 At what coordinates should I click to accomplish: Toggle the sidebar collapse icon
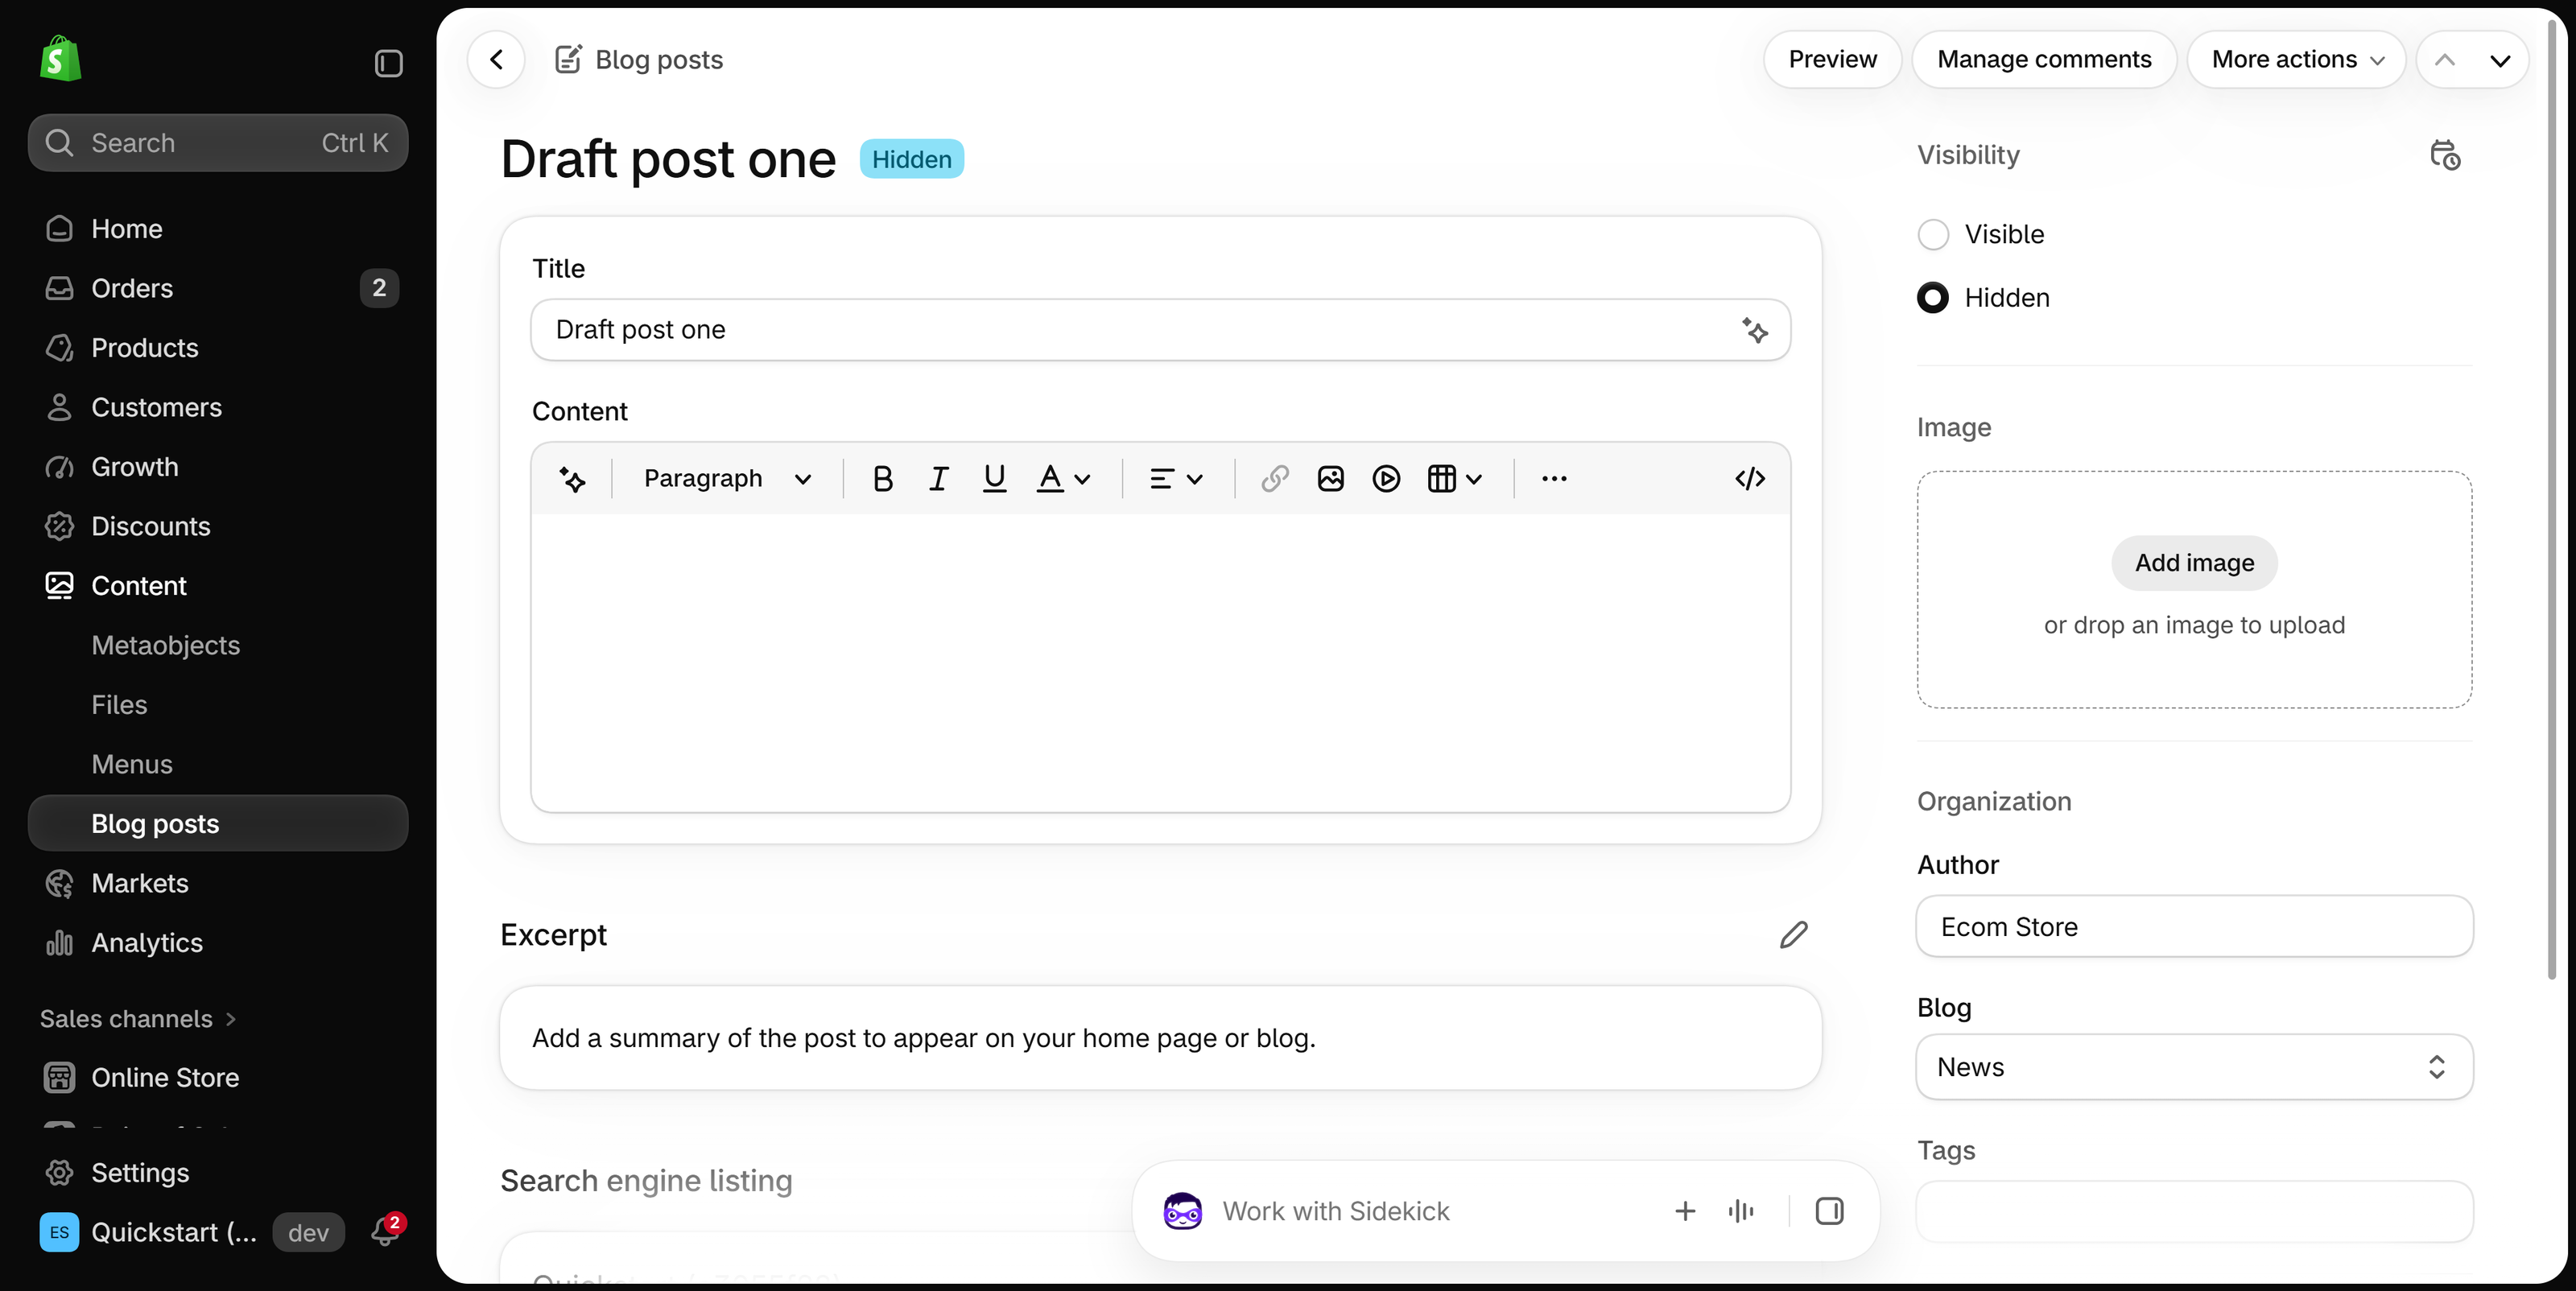pyautogui.click(x=388, y=63)
